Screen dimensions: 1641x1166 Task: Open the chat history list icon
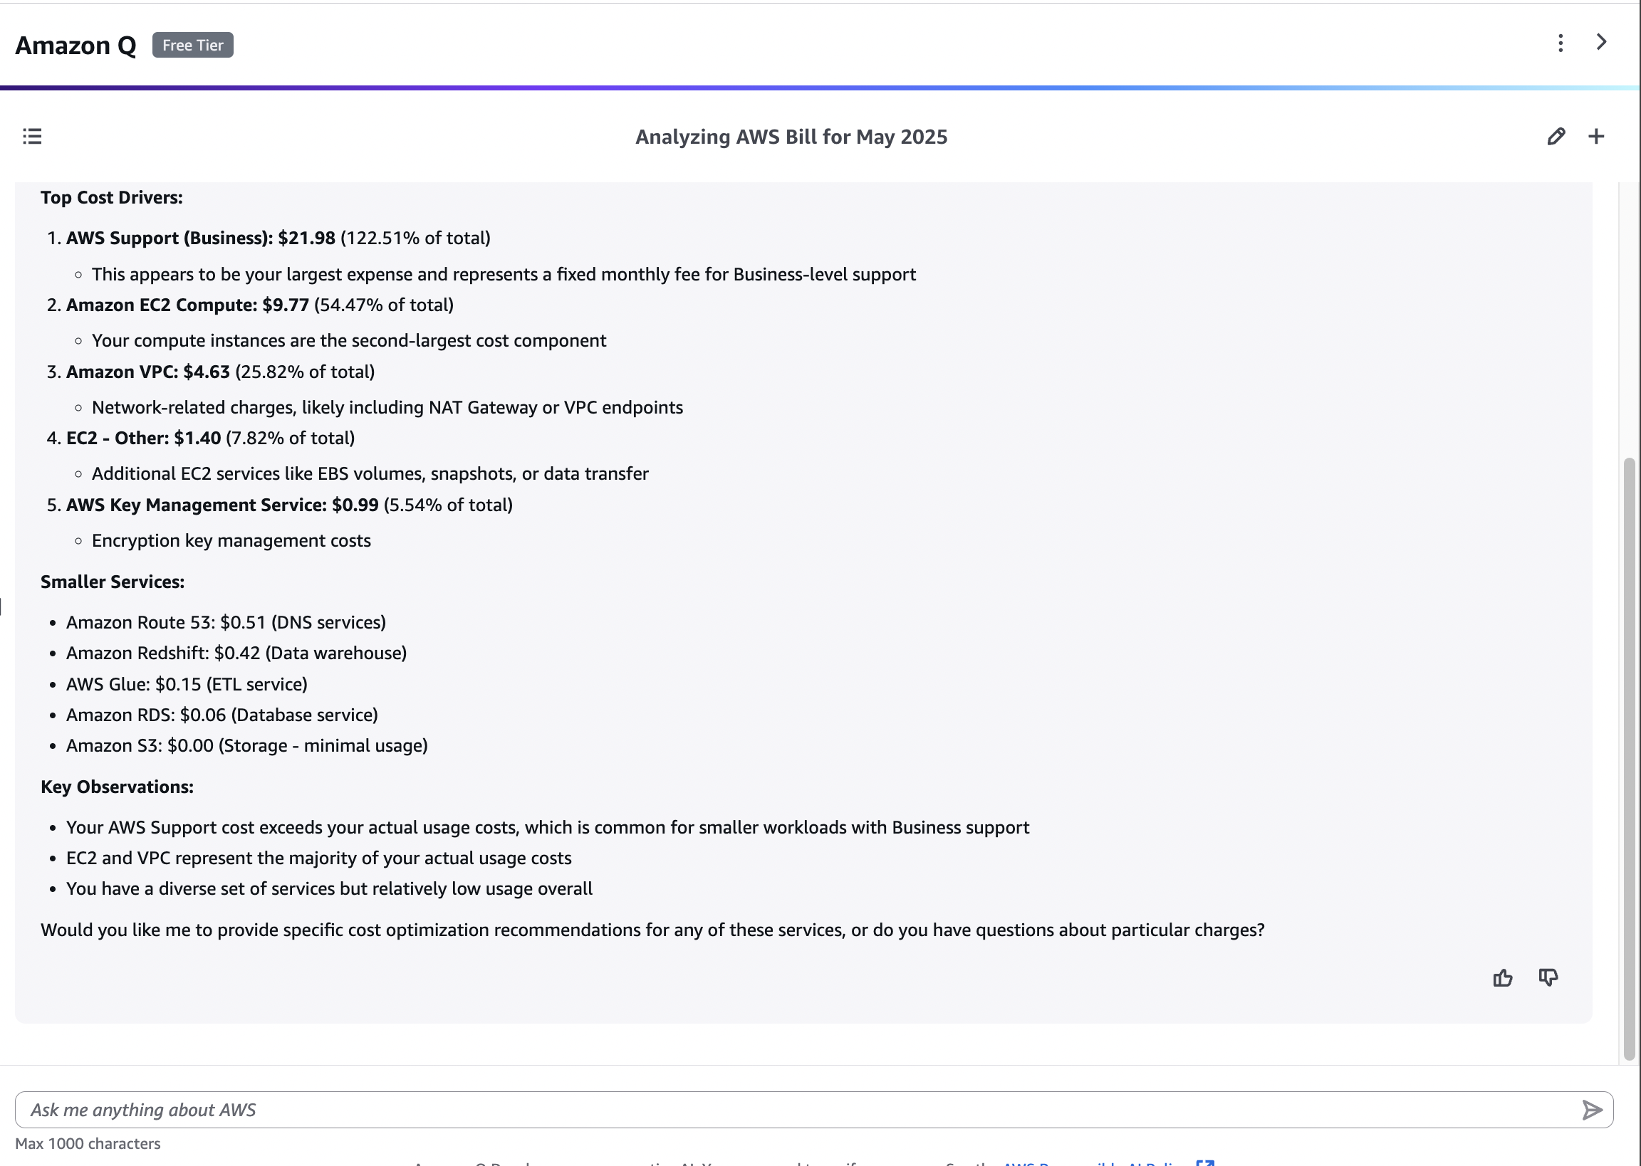pyautogui.click(x=32, y=137)
